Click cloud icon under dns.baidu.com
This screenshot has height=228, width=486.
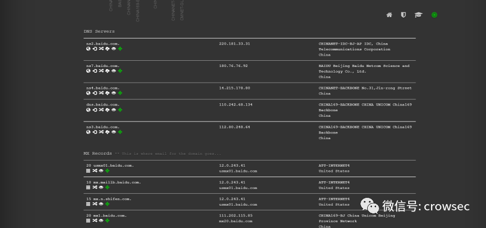coord(107,110)
